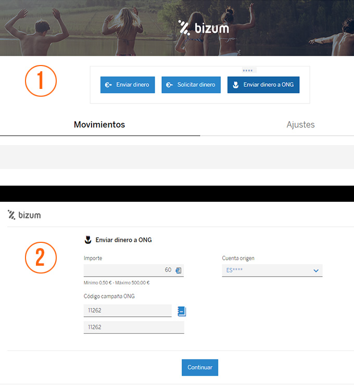Click the masked **** text above ONG button
Image resolution: width=354 pixels, height=390 pixels.
pos(248,71)
